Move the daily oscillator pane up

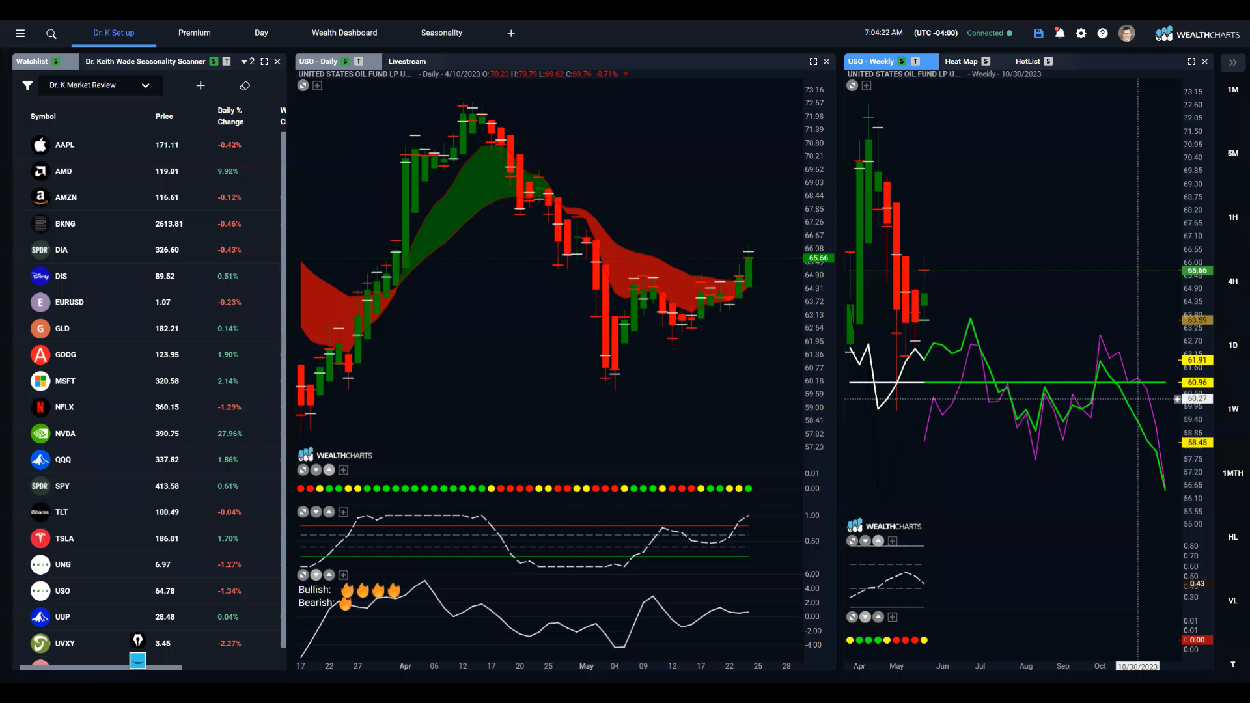(329, 512)
